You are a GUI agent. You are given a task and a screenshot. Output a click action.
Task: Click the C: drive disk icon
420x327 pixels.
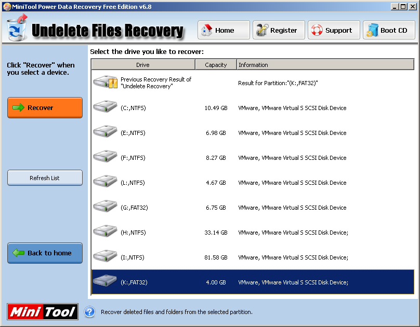105,106
